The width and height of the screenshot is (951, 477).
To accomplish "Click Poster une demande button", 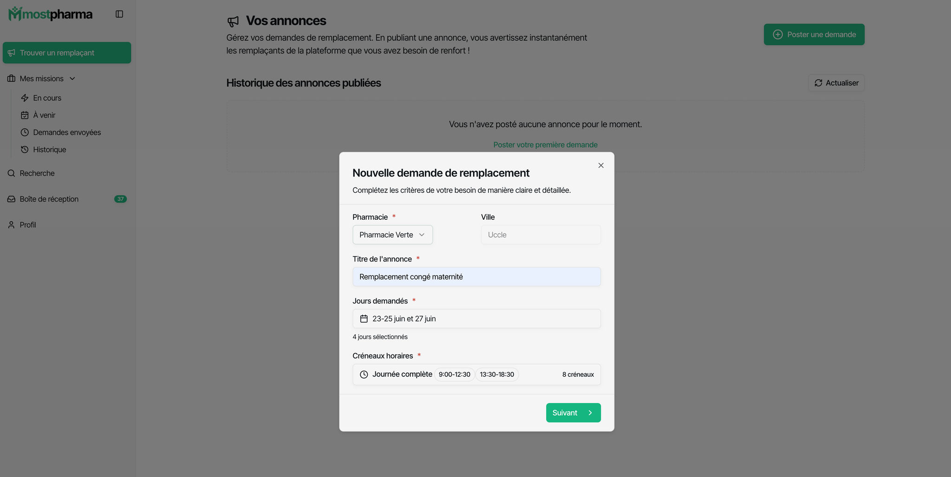I will (814, 34).
